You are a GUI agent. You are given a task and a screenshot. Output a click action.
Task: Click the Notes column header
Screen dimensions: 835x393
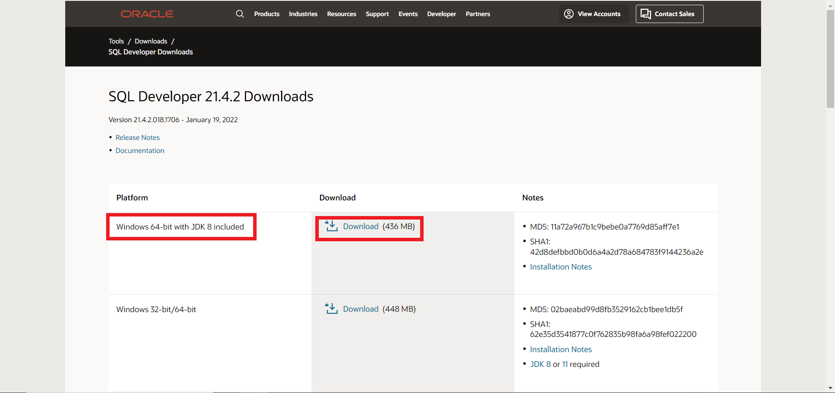(533, 198)
